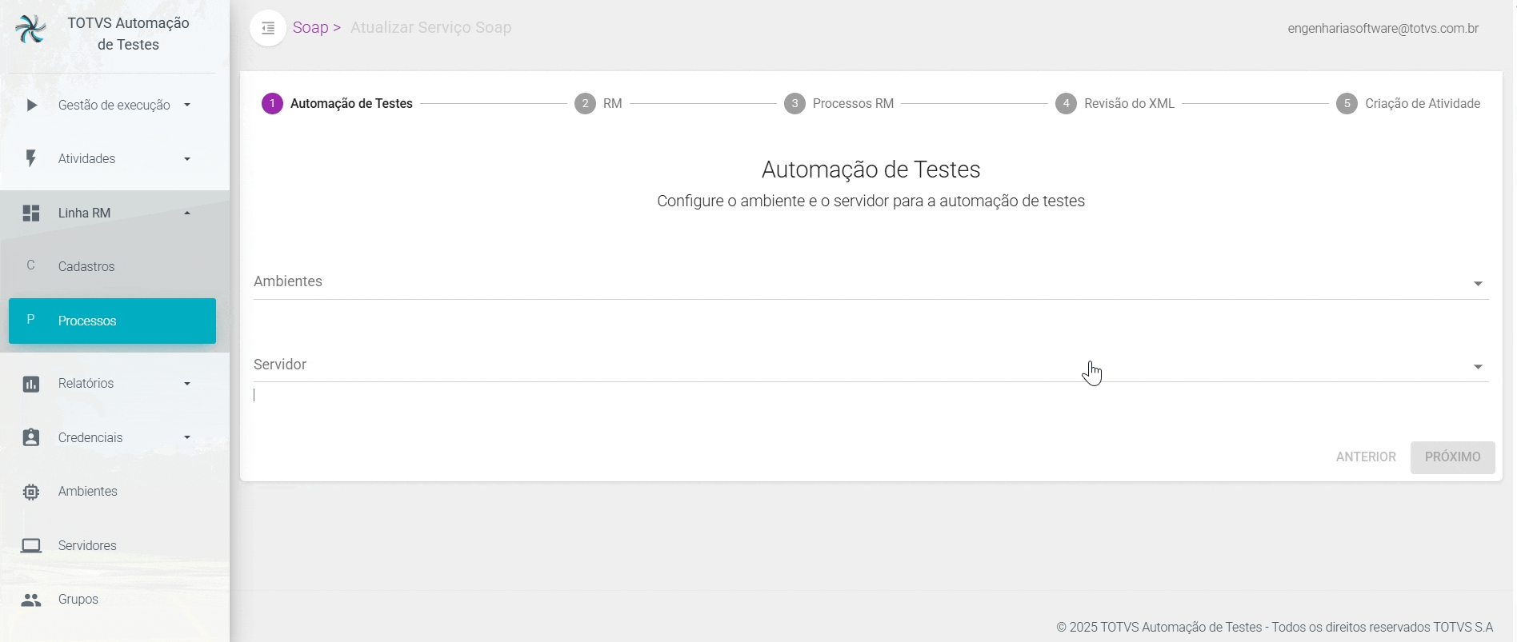Open Cadastros under Linha RM
The image size is (1517, 642).
[x=112, y=266]
